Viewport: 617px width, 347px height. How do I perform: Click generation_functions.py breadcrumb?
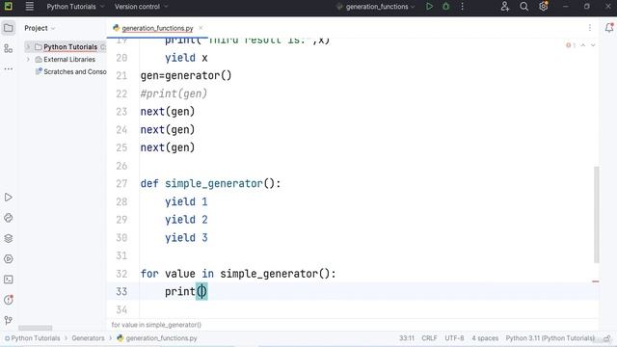157,338
